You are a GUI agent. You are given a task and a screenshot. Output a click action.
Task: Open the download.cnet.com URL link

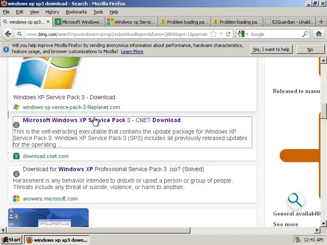pyautogui.click(x=46, y=156)
